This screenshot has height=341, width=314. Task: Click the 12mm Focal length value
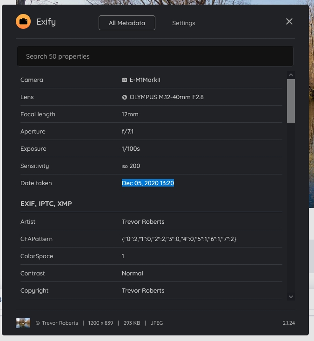click(x=130, y=114)
